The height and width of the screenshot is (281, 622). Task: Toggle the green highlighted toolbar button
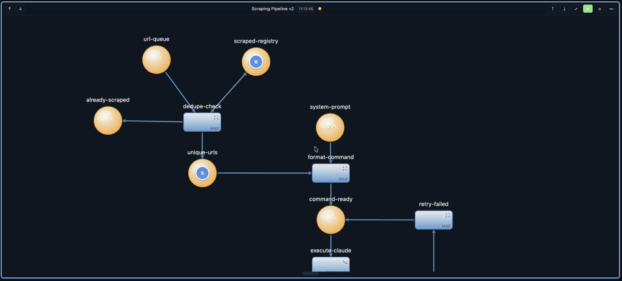tap(587, 8)
